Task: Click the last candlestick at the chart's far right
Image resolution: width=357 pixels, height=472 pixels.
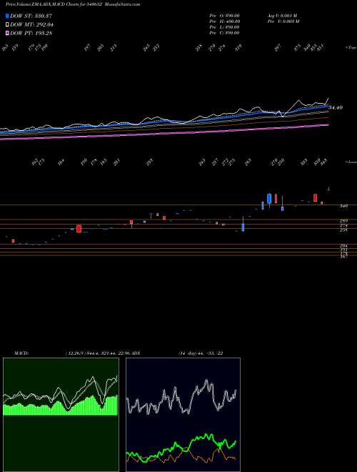Action: click(329, 189)
